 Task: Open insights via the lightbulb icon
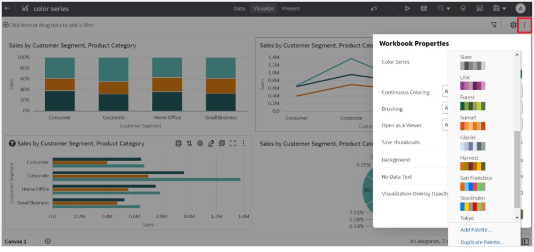pyautogui.click(x=463, y=8)
